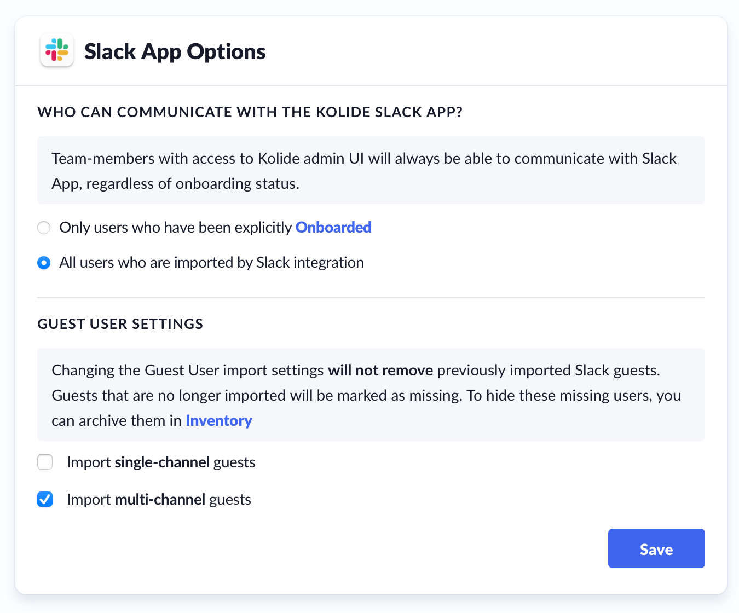Click the Slack logo icon
This screenshot has height=613, width=739.
click(x=57, y=50)
